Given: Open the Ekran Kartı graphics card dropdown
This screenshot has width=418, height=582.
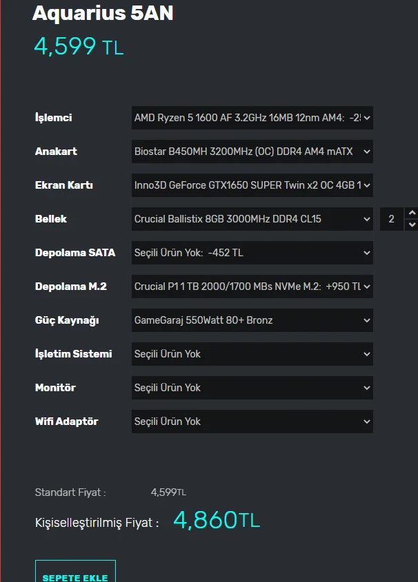Looking at the screenshot, I should point(252,185).
